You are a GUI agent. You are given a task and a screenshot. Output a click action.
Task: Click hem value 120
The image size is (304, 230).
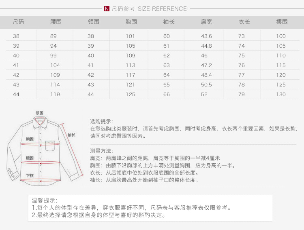pyautogui.click(x=281, y=75)
